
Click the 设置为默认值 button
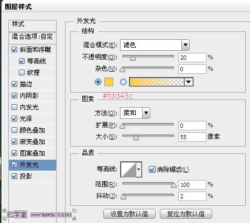(129, 214)
